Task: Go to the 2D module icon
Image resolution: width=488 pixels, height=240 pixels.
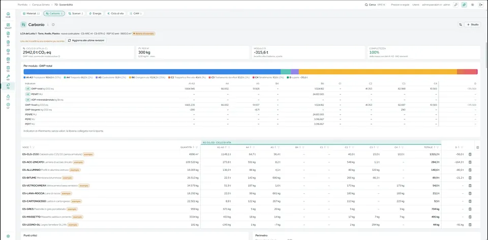Action: (x=8, y=43)
